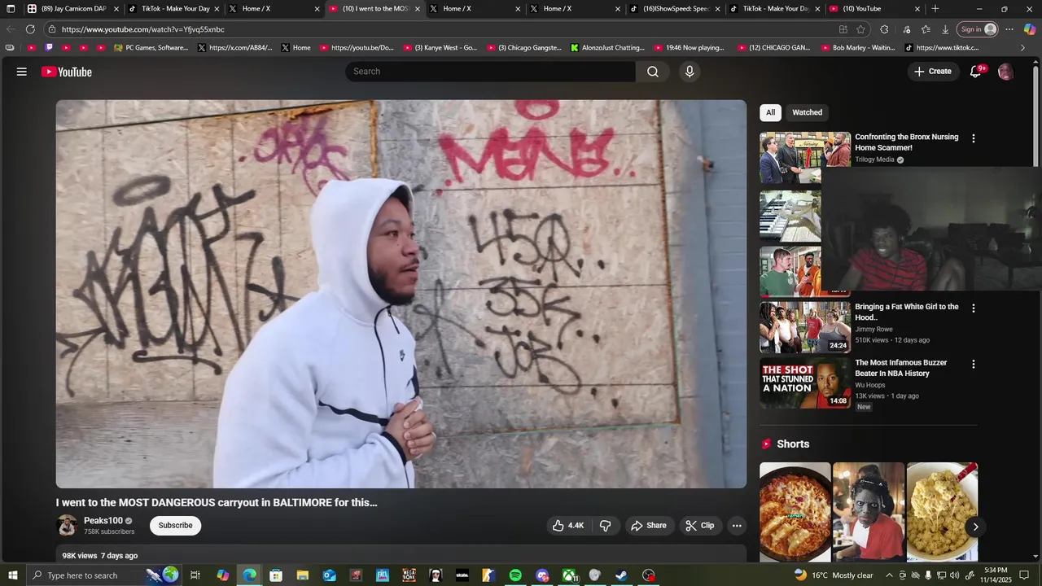The image size is (1042, 586).
Task: Open Steam from the taskbar
Action: tap(621, 575)
